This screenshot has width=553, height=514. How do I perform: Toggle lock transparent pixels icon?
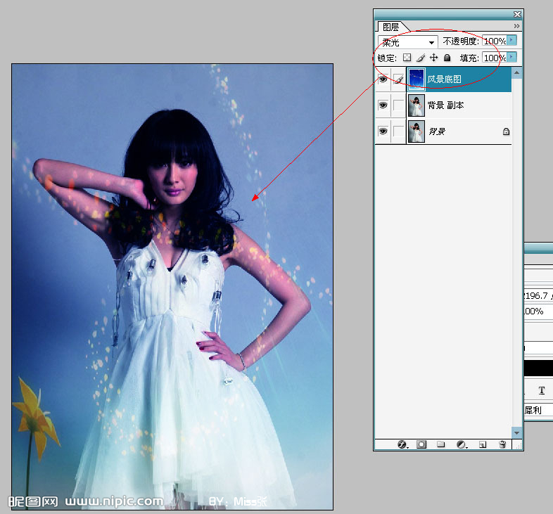coord(407,58)
